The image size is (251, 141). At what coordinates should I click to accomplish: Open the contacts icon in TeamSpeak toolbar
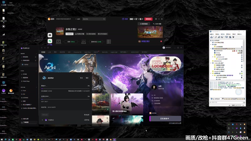tap(230, 37)
